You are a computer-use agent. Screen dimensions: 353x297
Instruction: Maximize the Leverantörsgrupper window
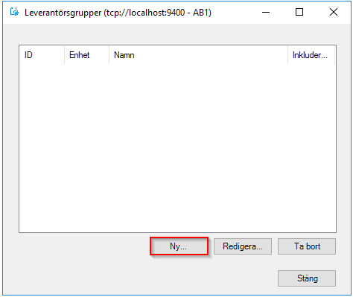pos(299,12)
